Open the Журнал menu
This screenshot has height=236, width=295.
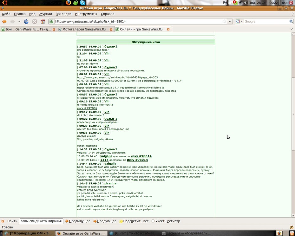click(x=46, y=14)
